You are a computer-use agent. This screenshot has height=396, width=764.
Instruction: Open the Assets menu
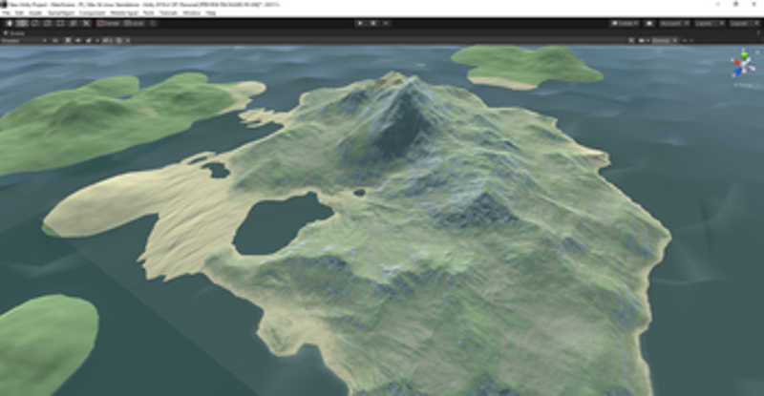(35, 13)
